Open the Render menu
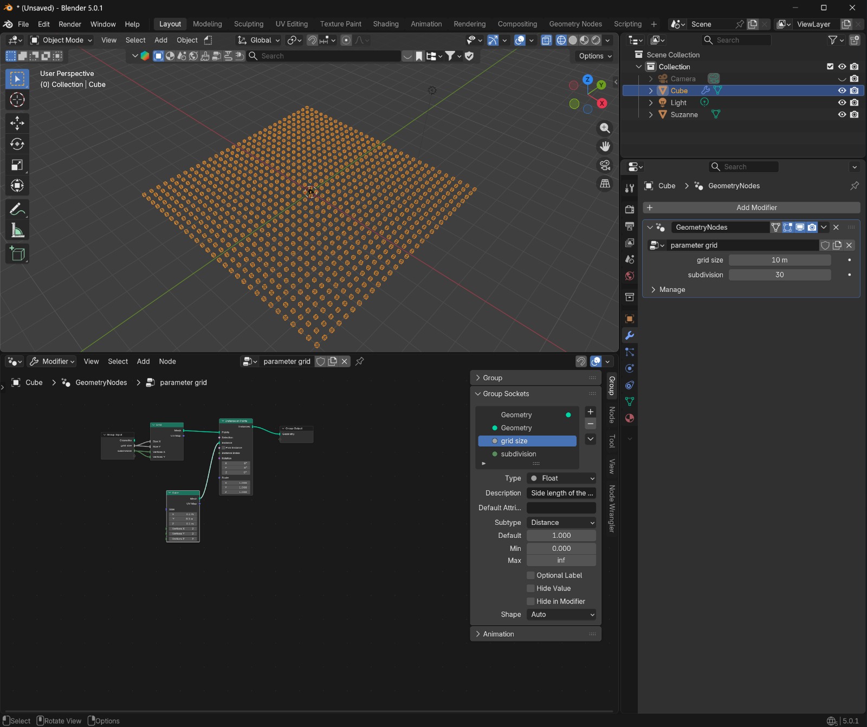This screenshot has height=727, width=867. [x=70, y=24]
